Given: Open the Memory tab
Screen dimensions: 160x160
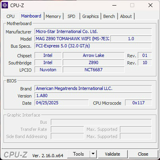Looking at the screenshot, I should [53, 16].
